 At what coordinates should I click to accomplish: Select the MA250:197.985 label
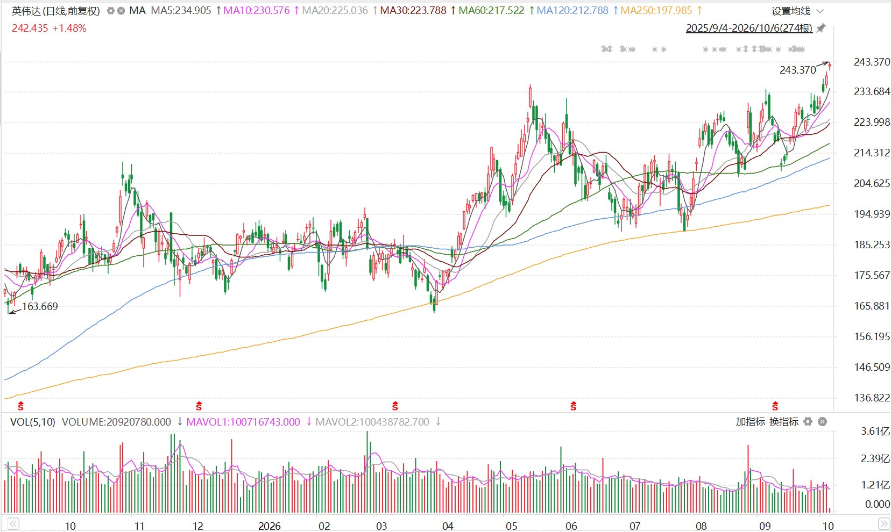(x=656, y=11)
